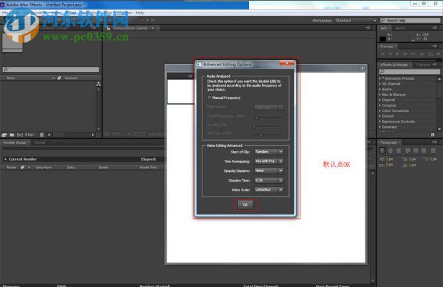The image size is (443, 287).
Task: Click the trash icon in Project panel
Action: pyautogui.click(x=42, y=135)
